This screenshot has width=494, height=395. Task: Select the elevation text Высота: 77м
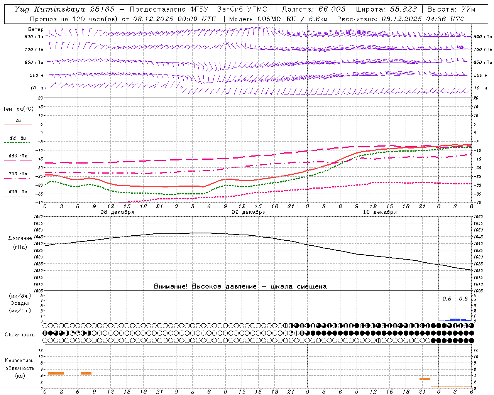(x=452, y=9)
